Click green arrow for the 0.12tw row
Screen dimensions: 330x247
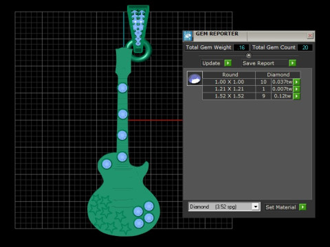coord(297,96)
